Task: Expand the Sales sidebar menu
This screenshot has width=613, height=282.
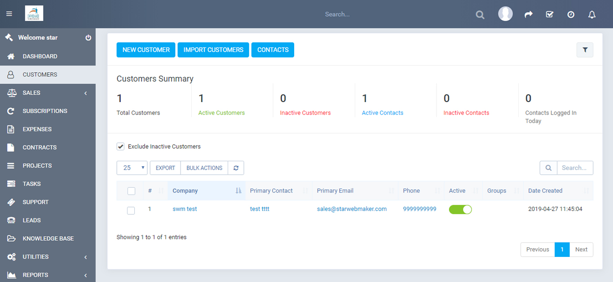Action: pyautogui.click(x=48, y=93)
